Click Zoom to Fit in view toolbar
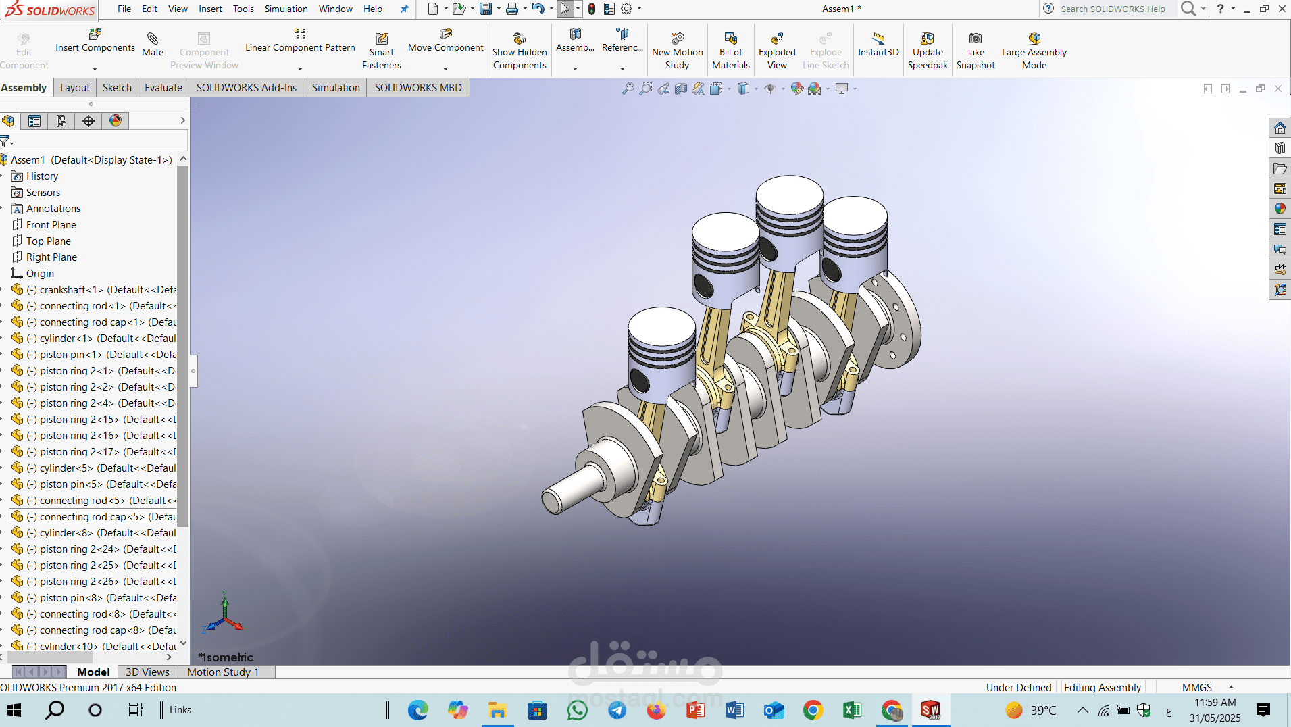 628,89
